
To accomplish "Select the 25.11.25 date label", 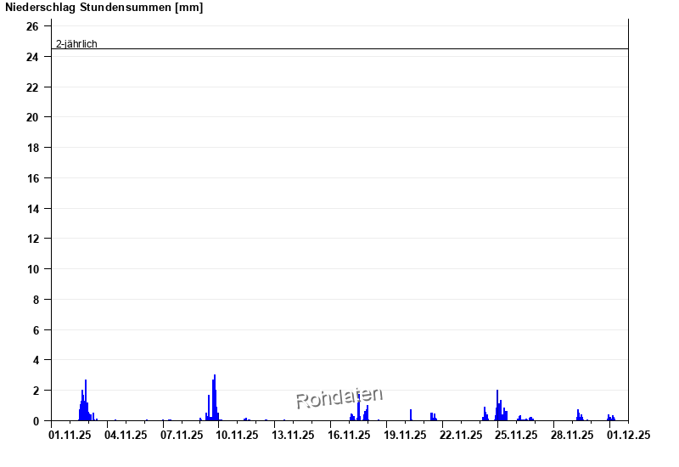I will click(516, 436).
